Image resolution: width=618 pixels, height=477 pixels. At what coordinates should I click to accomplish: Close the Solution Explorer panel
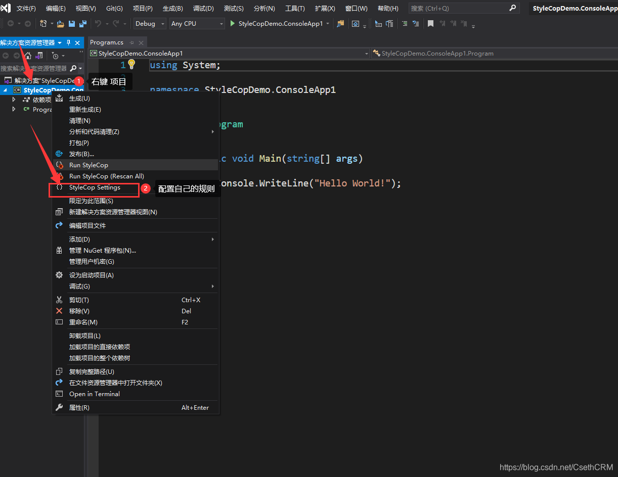click(77, 43)
